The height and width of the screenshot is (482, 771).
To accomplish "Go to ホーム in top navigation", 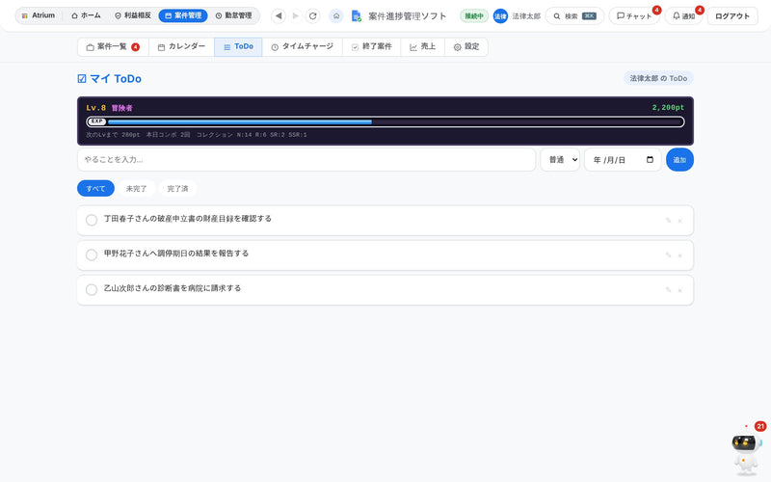I will [x=86, y=15].
